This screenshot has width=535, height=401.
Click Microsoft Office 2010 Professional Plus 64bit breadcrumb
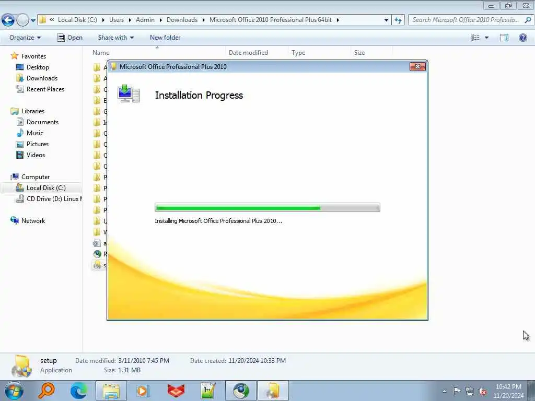tap(271, 20)
